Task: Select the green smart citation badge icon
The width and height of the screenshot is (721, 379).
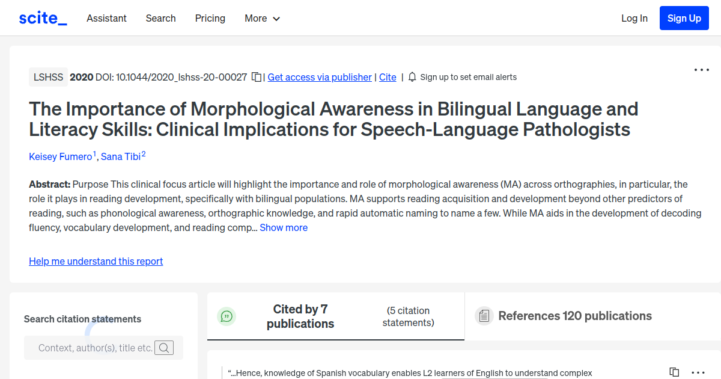Action: [227, 316]
